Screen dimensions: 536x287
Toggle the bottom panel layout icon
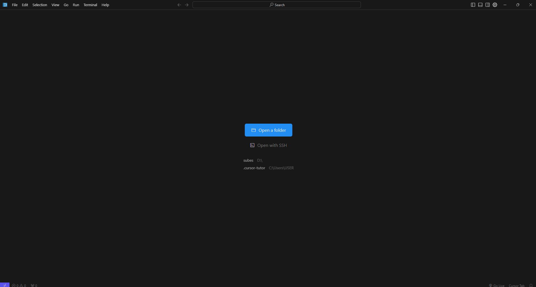click(x=480, y=5)
